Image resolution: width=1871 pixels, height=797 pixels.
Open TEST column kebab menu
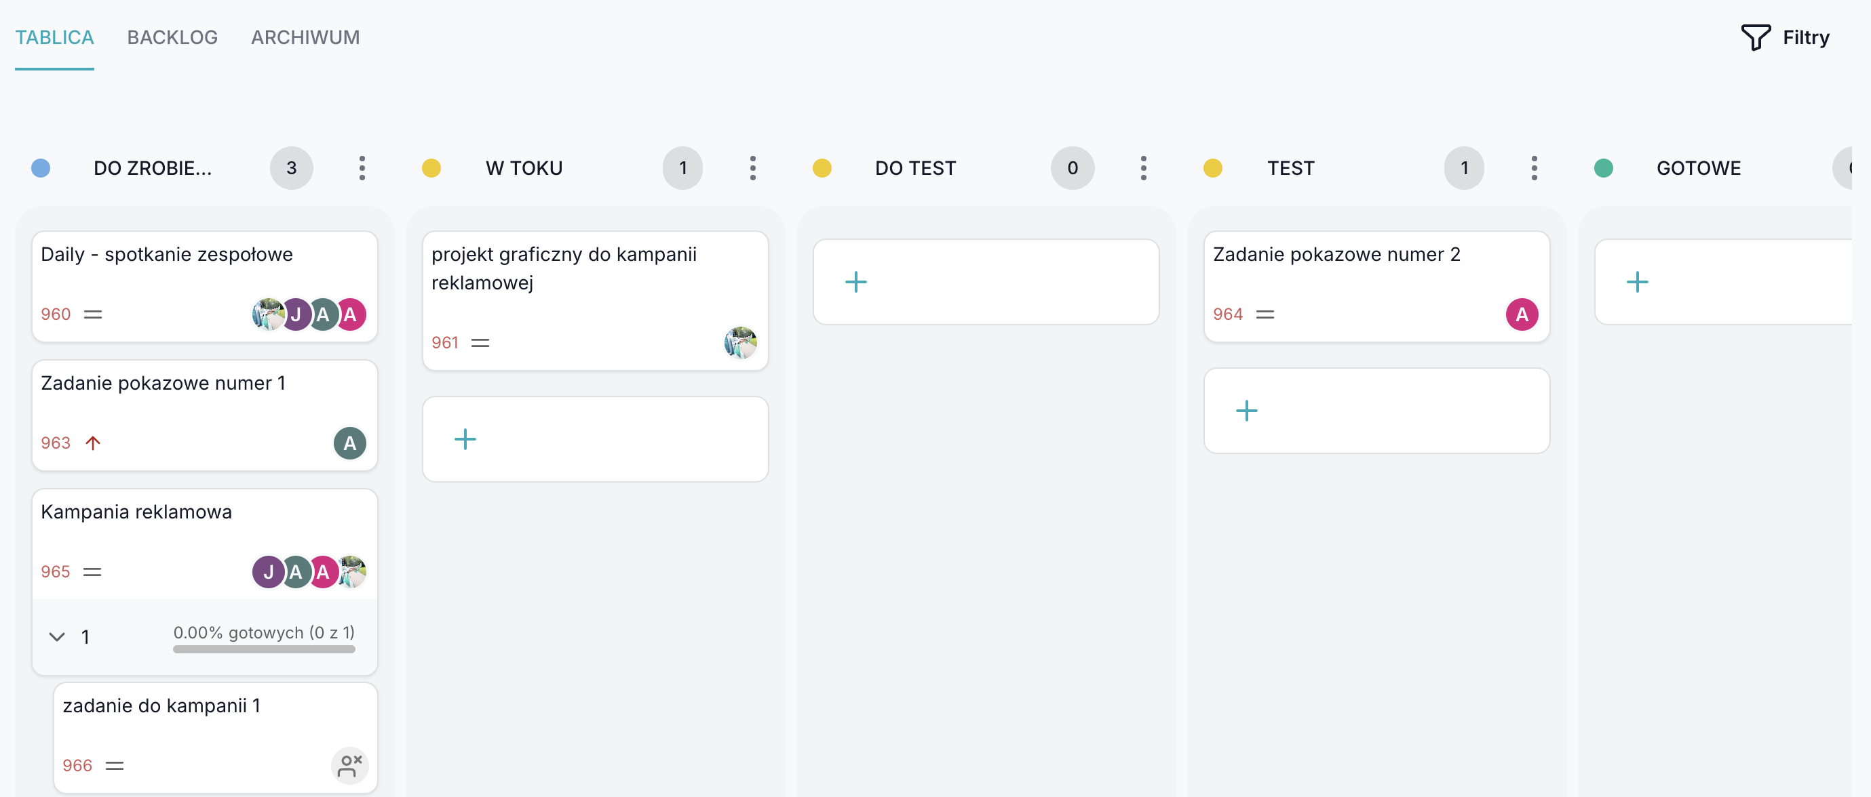(1534, 168)
